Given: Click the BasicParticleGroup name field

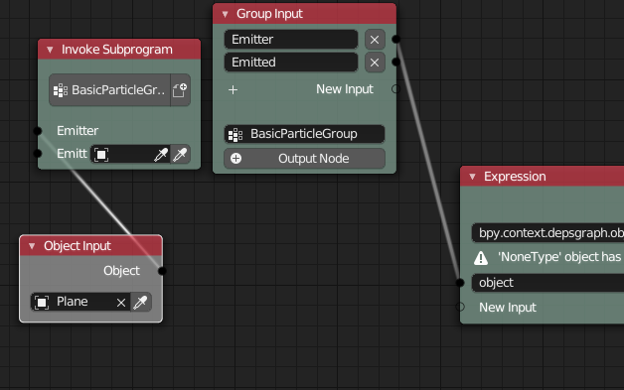Looking at the screenshot, I should [304, 134].
